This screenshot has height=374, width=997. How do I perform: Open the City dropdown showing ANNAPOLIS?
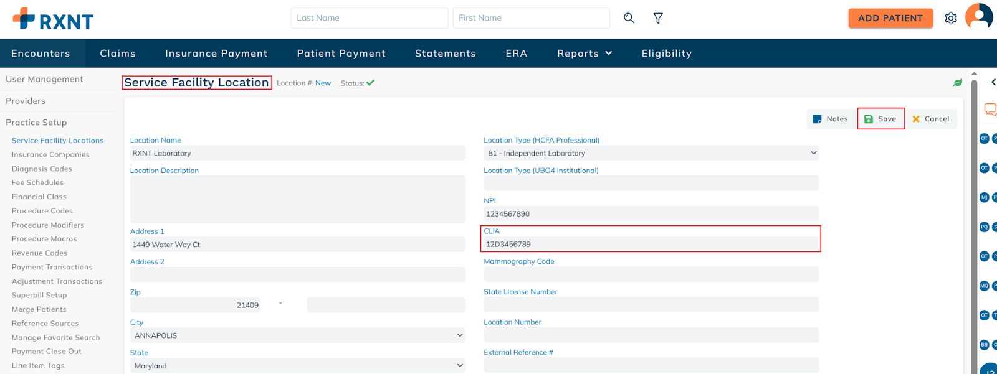click(297, 335)
